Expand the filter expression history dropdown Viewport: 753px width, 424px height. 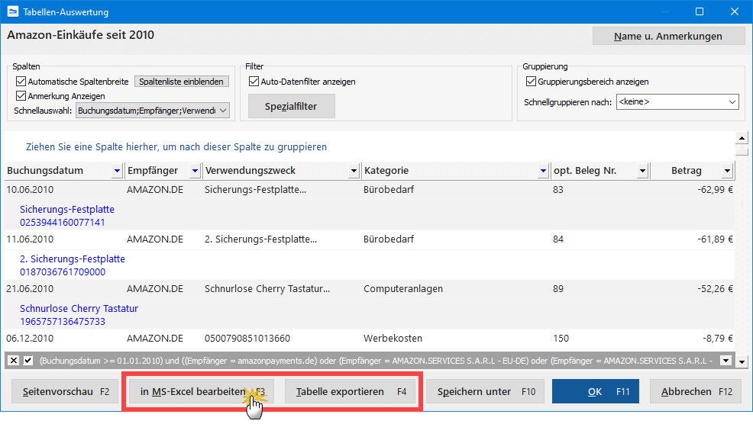click(726, 360)
